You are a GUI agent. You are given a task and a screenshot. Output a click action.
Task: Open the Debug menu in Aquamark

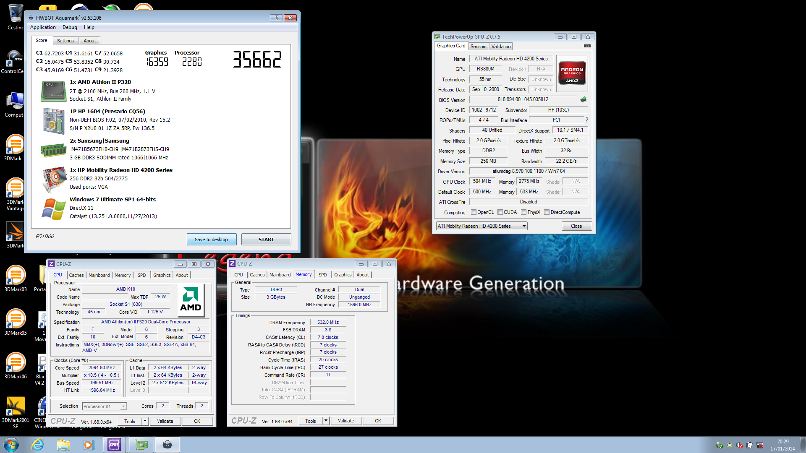click(70, 27)
